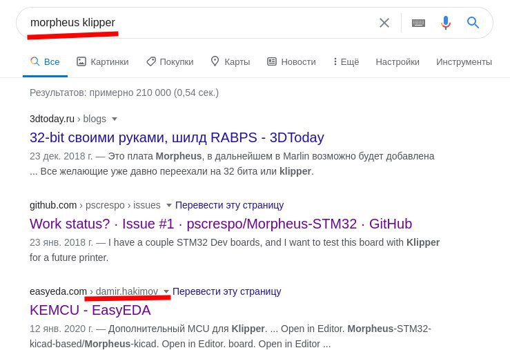Click the 3dtoday.ru › blogs breadcrumb
Viewport: 510px width, 350px height.
click(x=68, y=119)
